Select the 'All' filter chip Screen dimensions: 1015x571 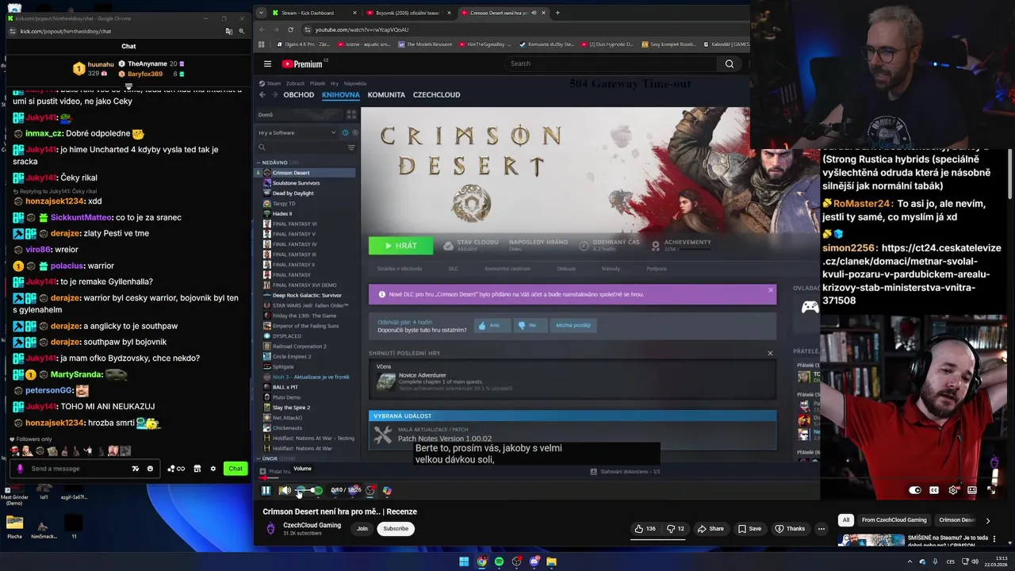tap(845, 520)
